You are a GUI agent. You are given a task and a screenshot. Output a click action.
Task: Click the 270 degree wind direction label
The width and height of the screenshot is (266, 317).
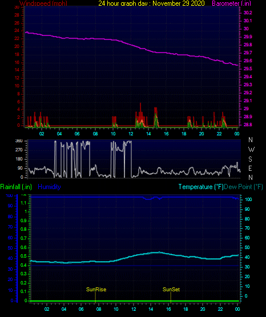point(19,150)
